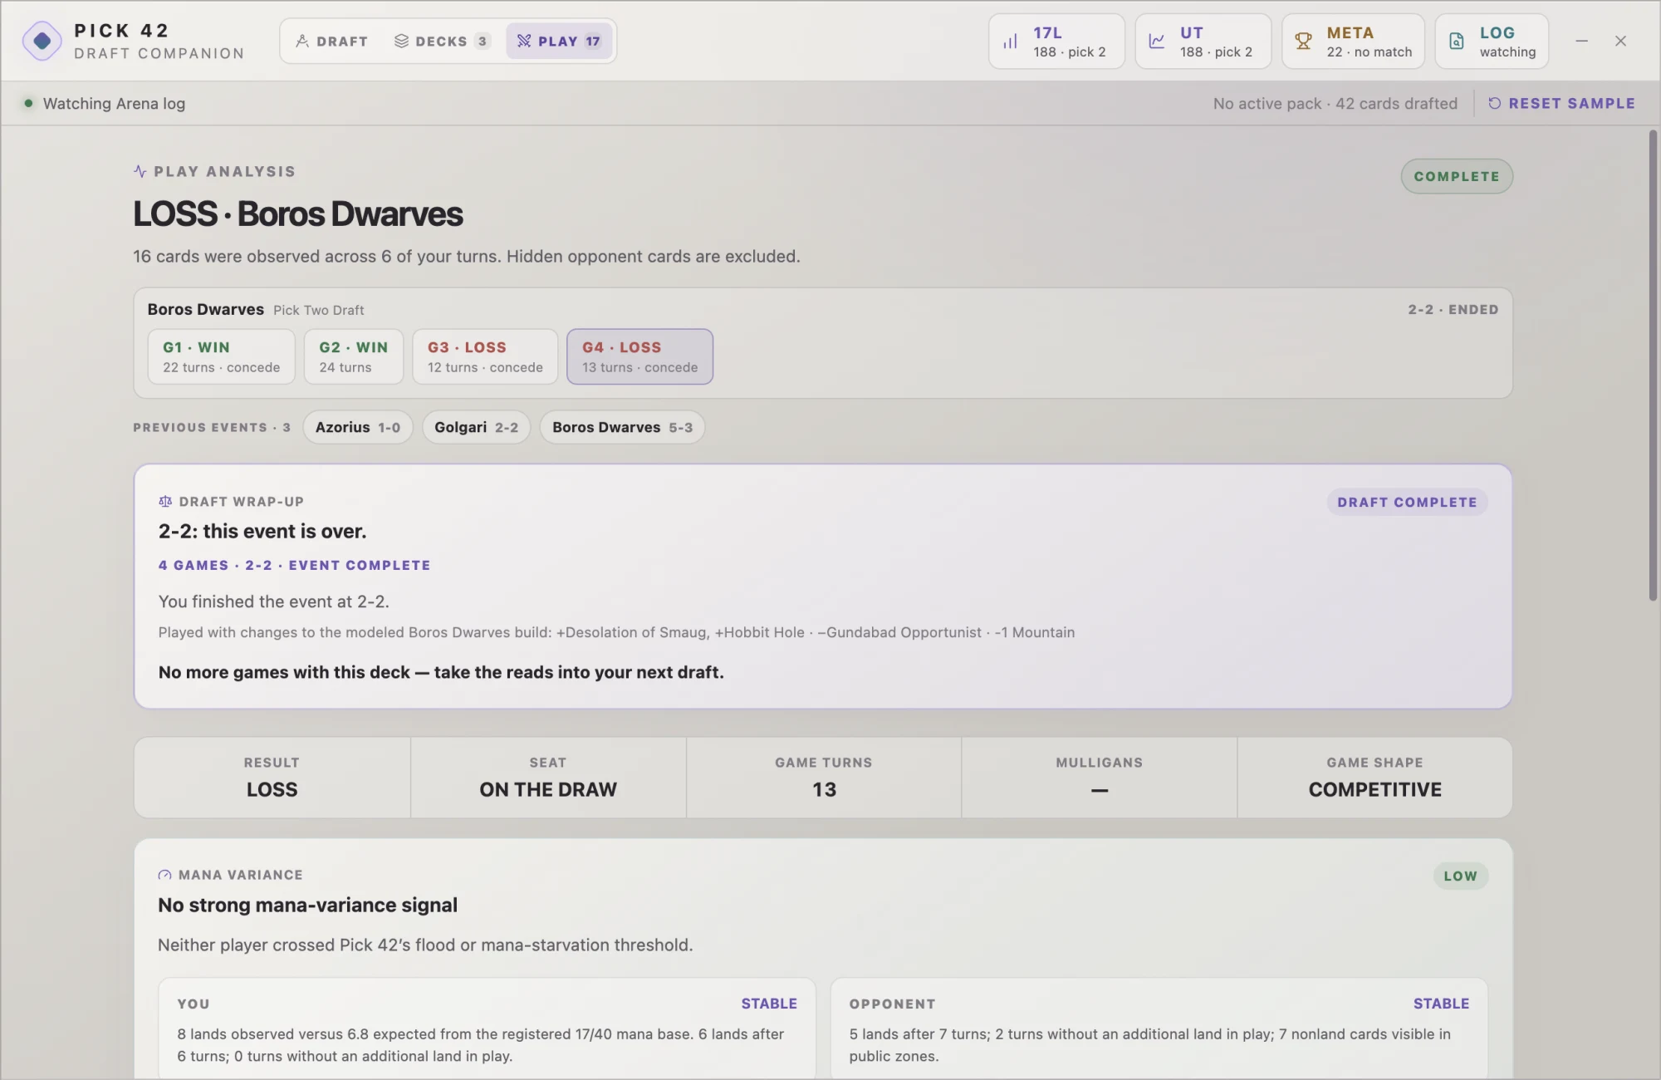The width and height of the screenshot is (1661, 1080).
Task: Select game G1 Win 22 turns
Action: [221, 356]
